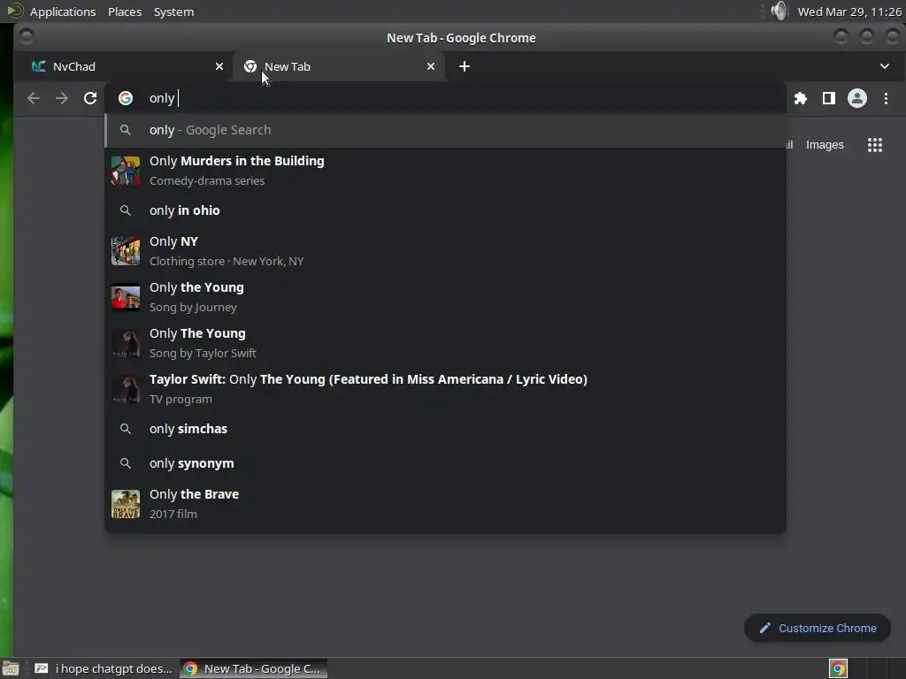Click the search icon beside 'only in ohio'
This screenshot has width=906, height=679.
click(126, 210)
